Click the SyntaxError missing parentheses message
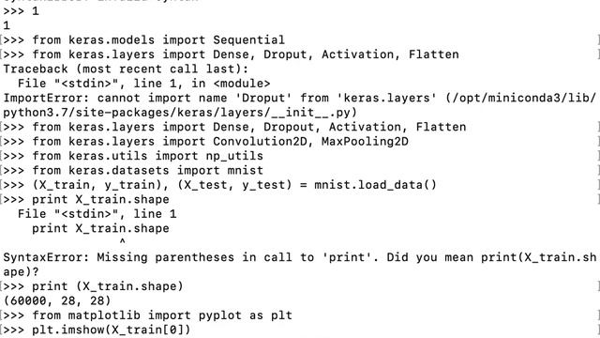The width and height of the screenshot is (600, 338). (300, 257)
